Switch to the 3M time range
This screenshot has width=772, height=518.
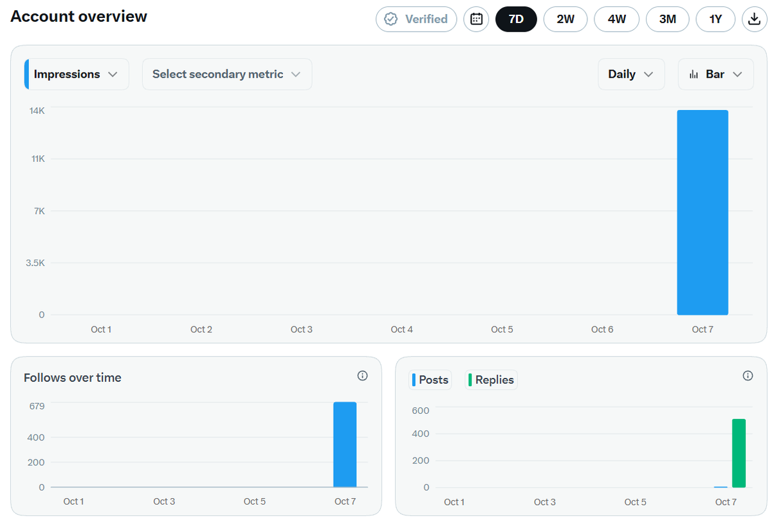pos(668,19)
